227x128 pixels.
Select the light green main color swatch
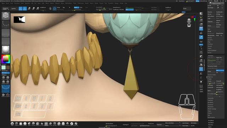4,68
